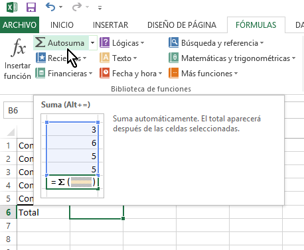
Task: Undo the last action
Action: 50,7
